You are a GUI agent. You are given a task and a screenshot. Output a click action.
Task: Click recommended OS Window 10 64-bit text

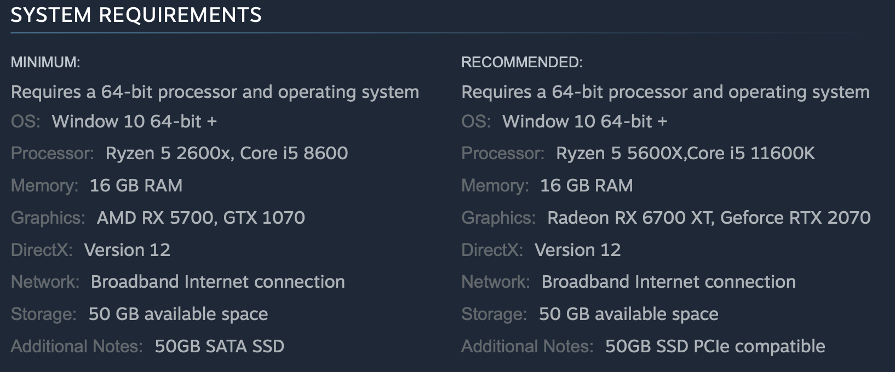(584, 121)
